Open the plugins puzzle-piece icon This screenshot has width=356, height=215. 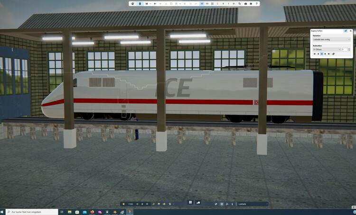point(251,4)
